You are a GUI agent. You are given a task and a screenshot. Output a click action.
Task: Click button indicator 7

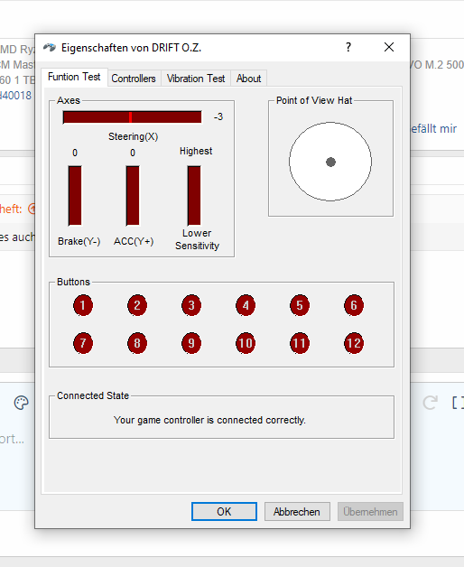coord(83,343)
